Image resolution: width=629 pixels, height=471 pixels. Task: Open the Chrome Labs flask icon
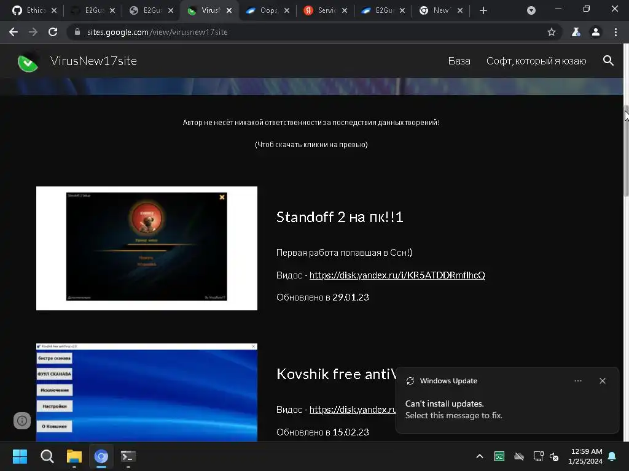[576, 32]
